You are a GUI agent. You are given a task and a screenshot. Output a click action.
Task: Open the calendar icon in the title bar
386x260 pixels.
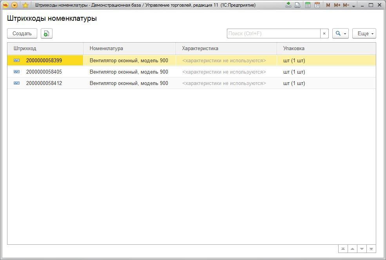pos(317,5)
